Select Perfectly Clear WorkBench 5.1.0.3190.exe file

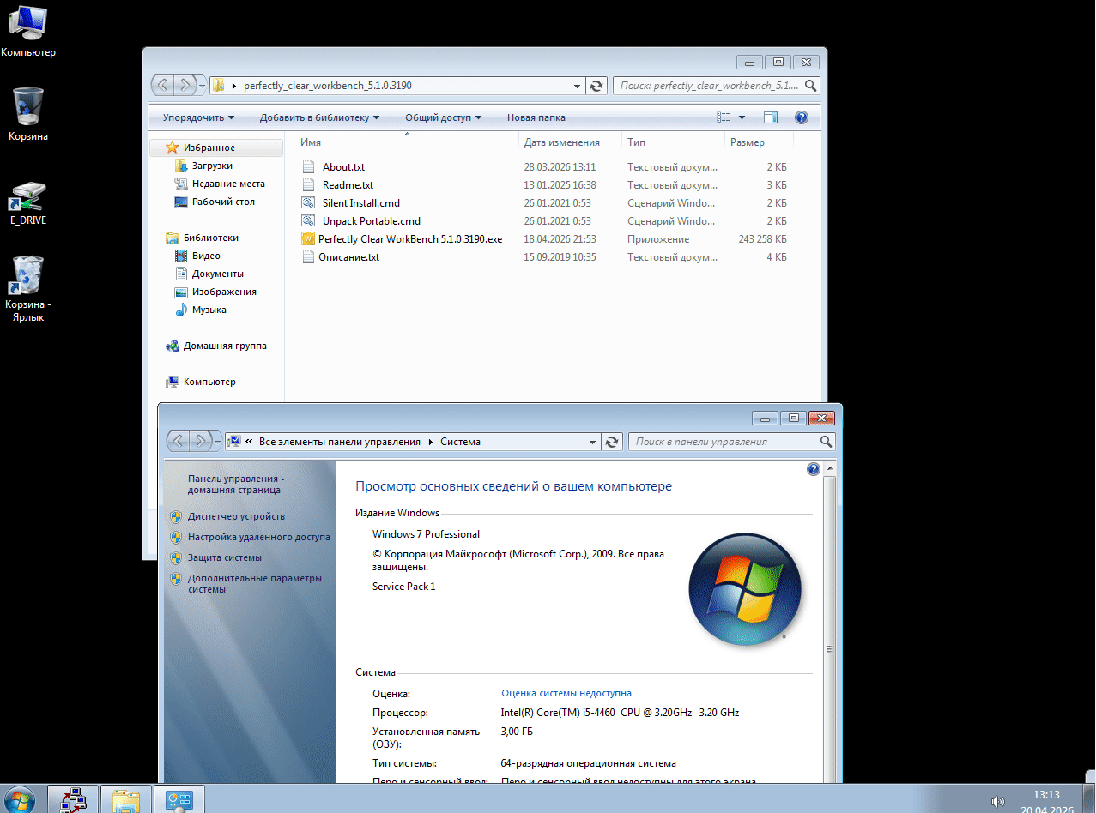(x=409, y=239)
